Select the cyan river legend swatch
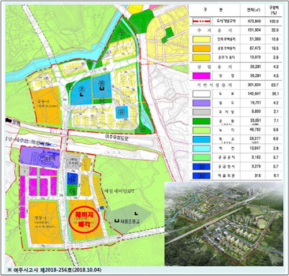Image resolution: width=289 pixels, height=276 pixels. point(201,148)
